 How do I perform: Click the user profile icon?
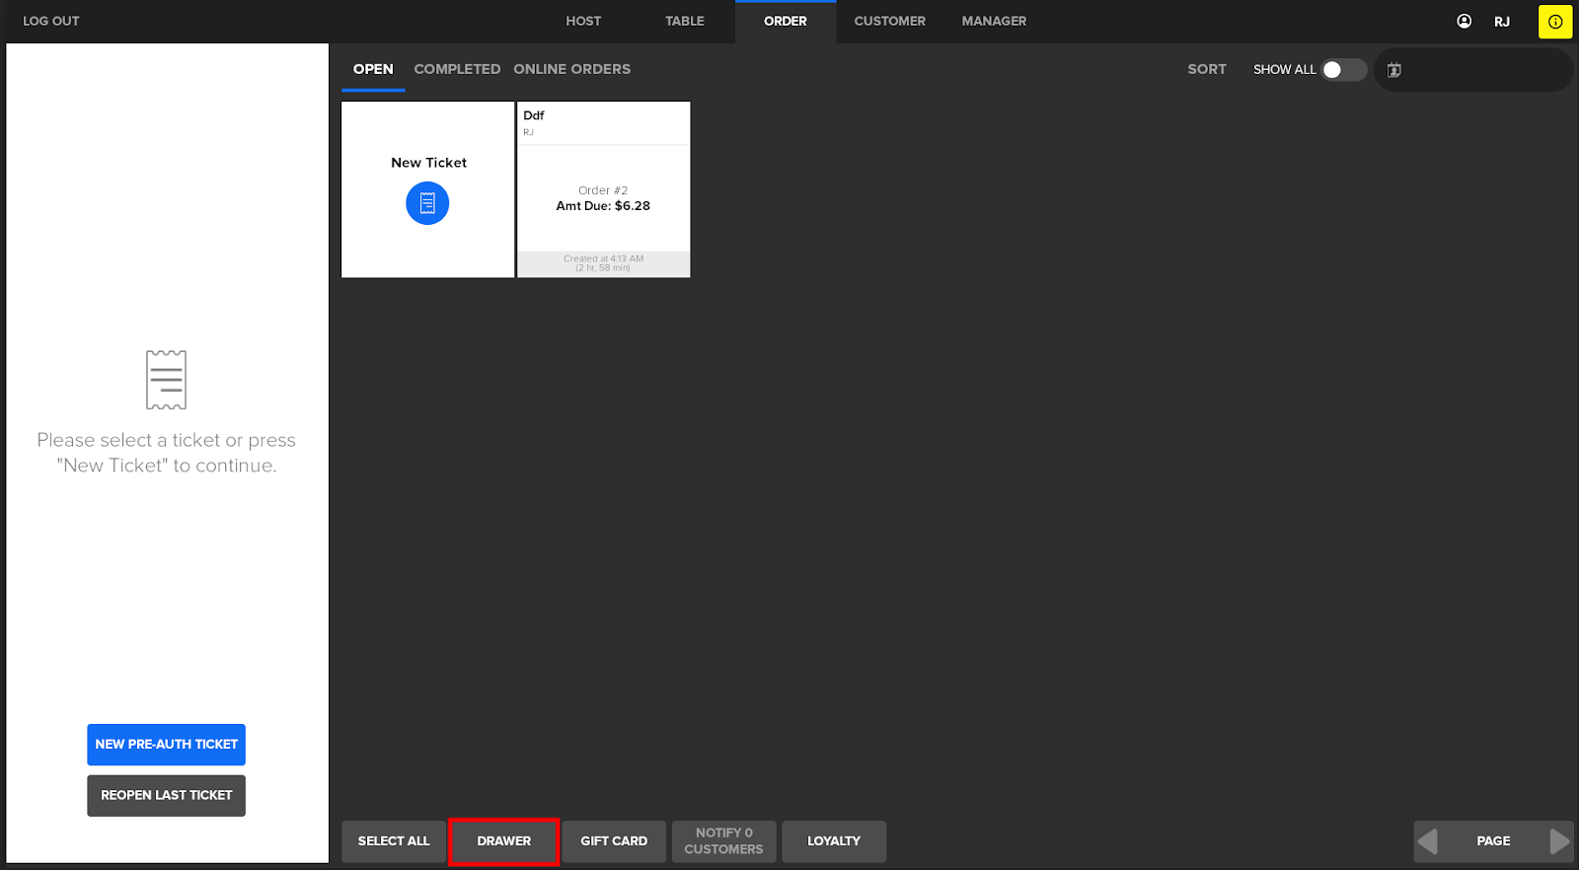pos(1464,22)
